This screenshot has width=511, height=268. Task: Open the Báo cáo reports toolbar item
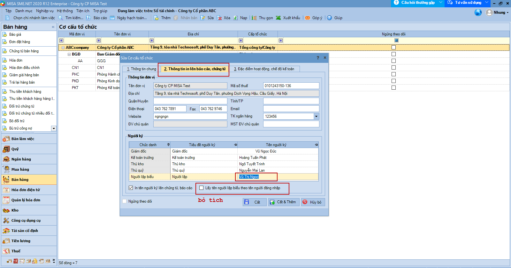(96, 18)
